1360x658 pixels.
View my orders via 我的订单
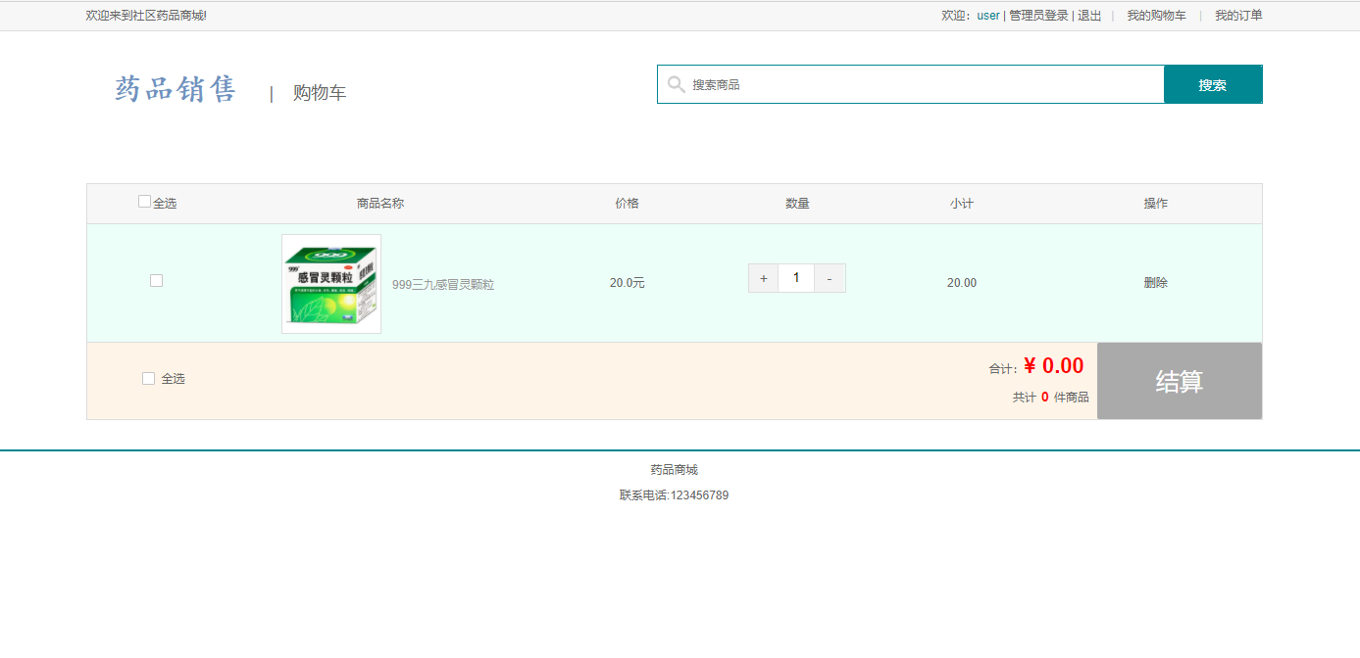pyautogui.click(x=1237, y=15)
